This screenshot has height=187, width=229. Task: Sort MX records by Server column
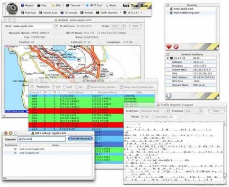point(56,145)
